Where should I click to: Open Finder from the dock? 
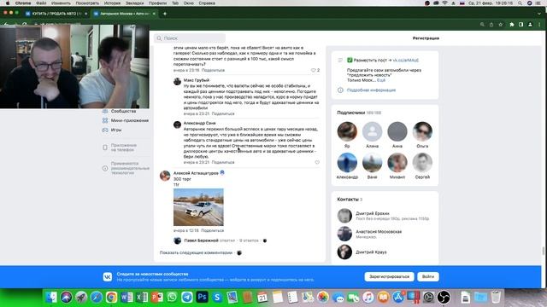(x=51, y=297)
